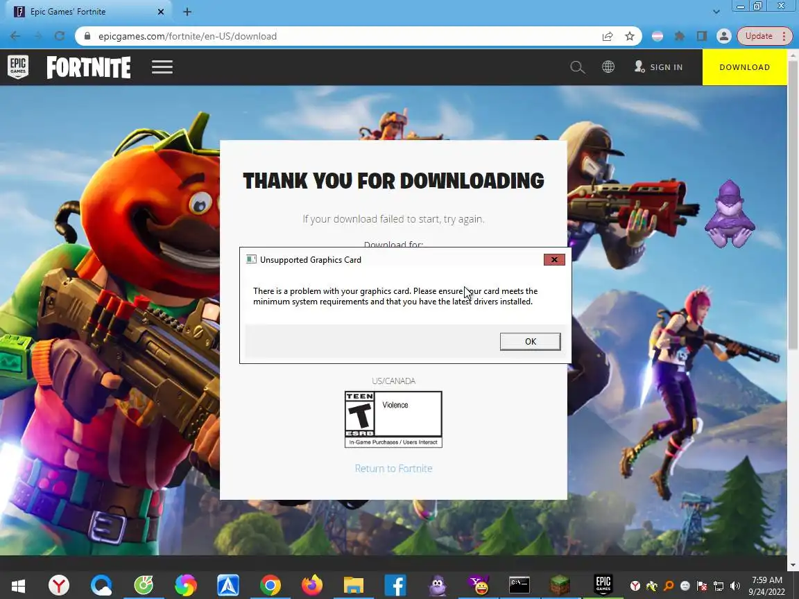Click the ESRB Teen rating badge
Image resolution: width=799 pixels, height=599 pixels.
[393, 419]
